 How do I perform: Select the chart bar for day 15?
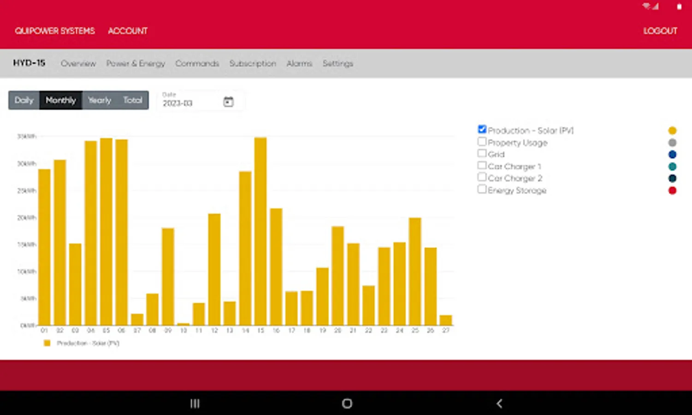click(x=260, y=231)
